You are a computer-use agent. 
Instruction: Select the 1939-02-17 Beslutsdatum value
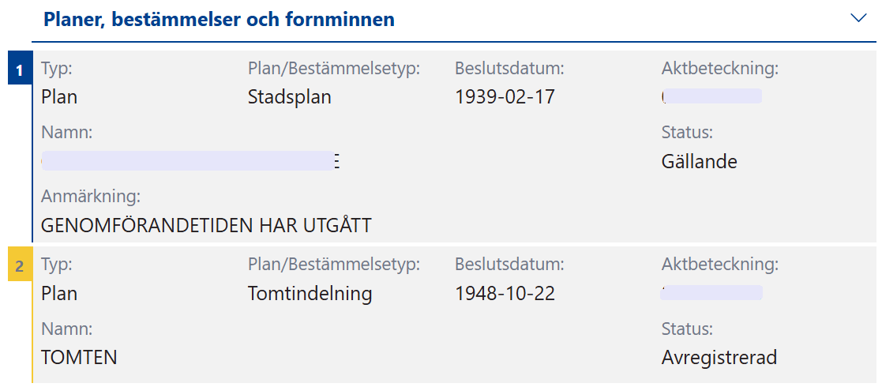(x=505, y=97)
